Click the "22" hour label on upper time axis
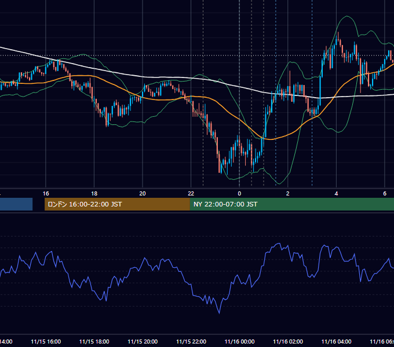The image size is (394, 347). point(191,194)
